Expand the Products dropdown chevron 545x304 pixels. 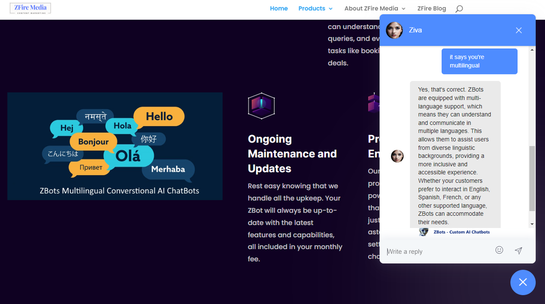[331, 8]
